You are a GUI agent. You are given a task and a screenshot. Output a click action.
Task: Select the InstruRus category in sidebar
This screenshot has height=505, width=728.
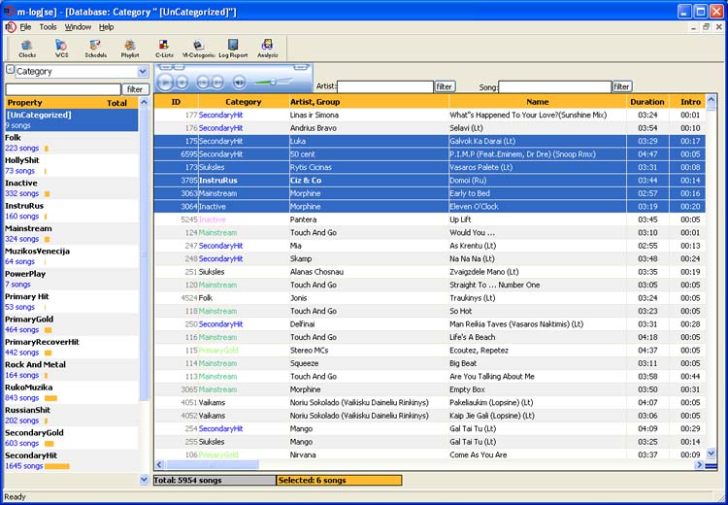click(72, 211)
